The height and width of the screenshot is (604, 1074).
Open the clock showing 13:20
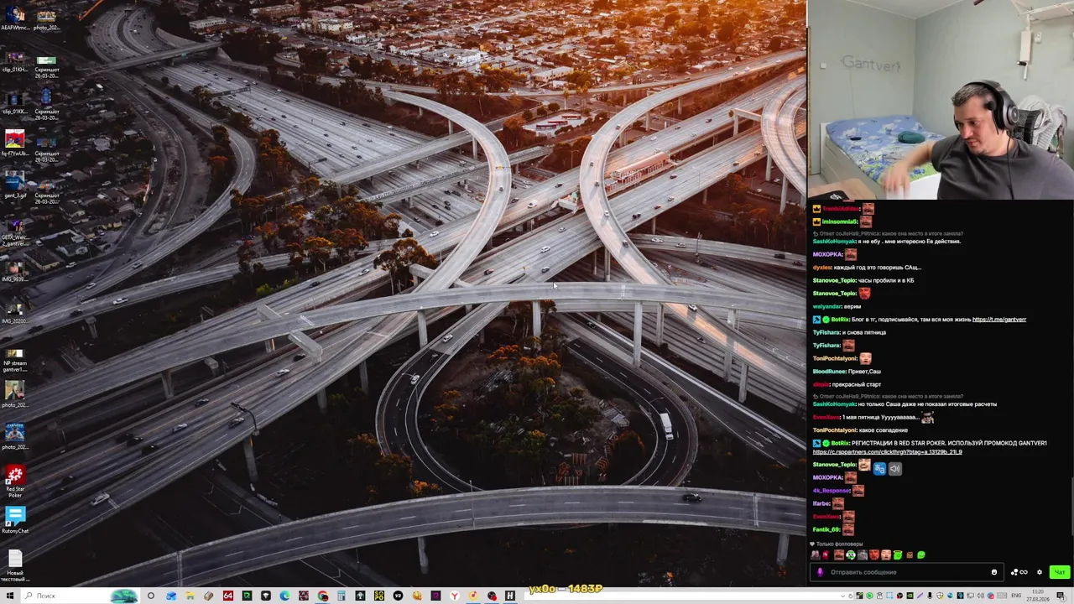pyautogui.click(x=1037, y=596)
